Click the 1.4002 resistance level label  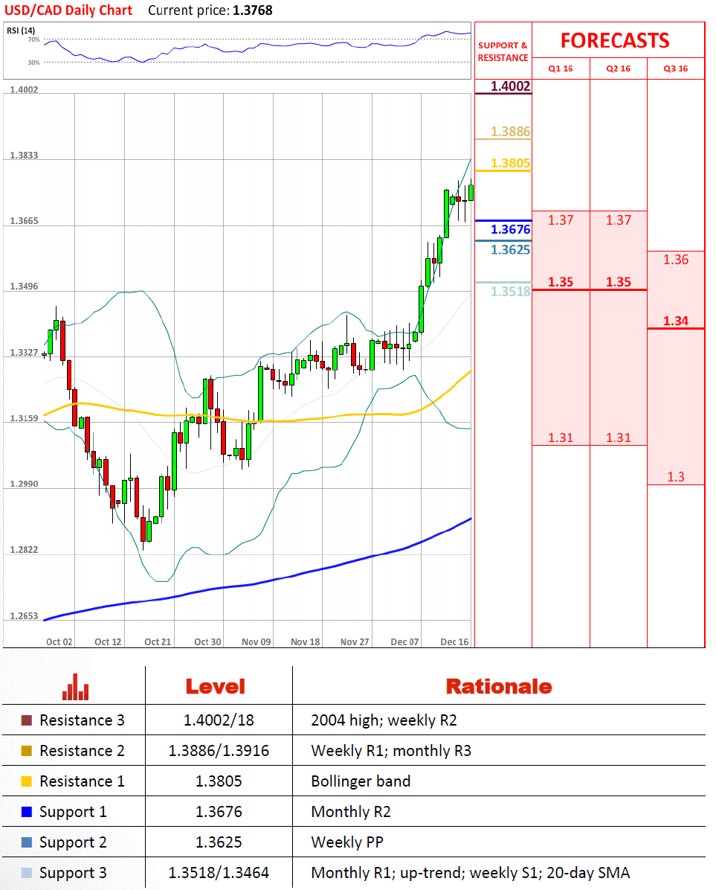tap(510, 86)
